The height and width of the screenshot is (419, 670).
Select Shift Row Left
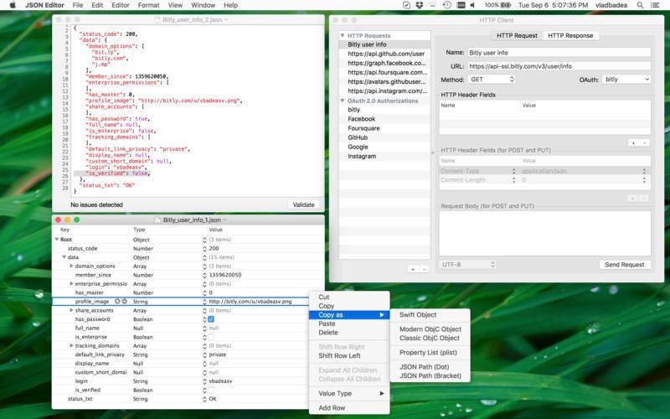click(x=339, y=355)
